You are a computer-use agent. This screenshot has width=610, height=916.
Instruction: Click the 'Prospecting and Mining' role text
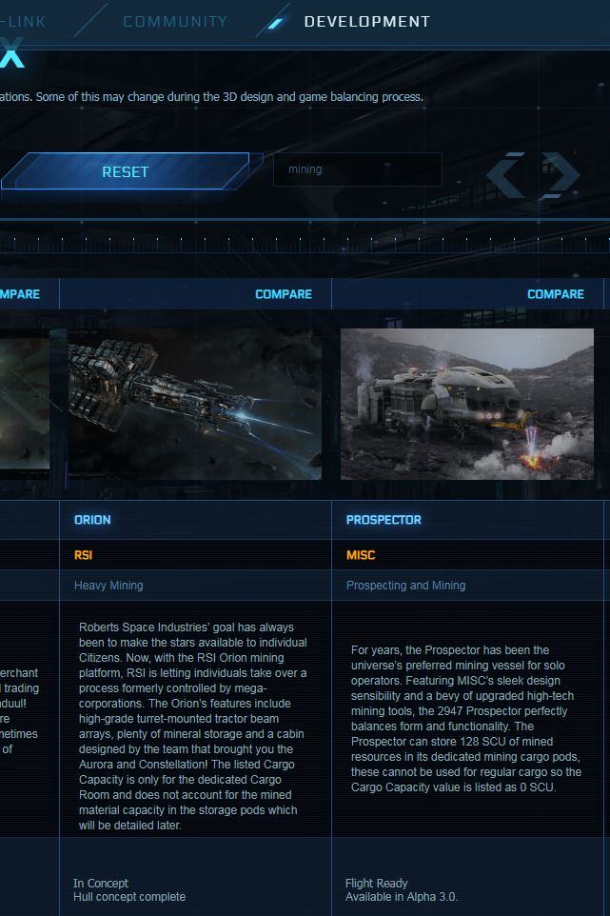click(x=405, y=585)
